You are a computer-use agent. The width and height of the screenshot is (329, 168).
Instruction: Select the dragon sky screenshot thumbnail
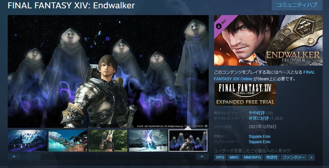click(68, 141)
